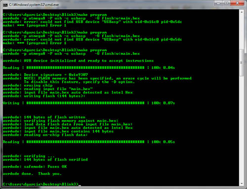Viewport: 247px width, 189px height.
Task: Click the Writing progress bar line 0.07s
Action: pyautogui.click(x=89, y=103)
